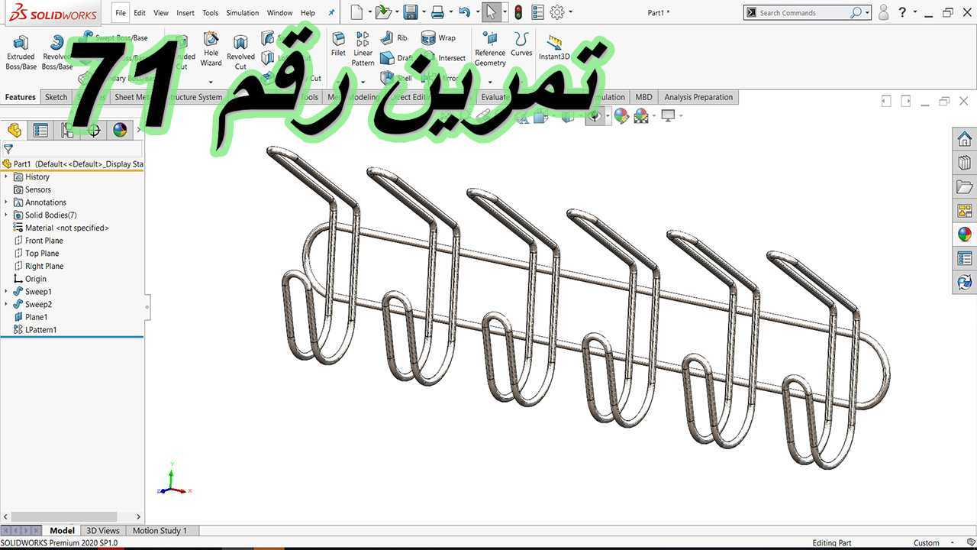The image size is (977, 550).
Task: Click the Print icon
Action: click(x=437, y=12)
